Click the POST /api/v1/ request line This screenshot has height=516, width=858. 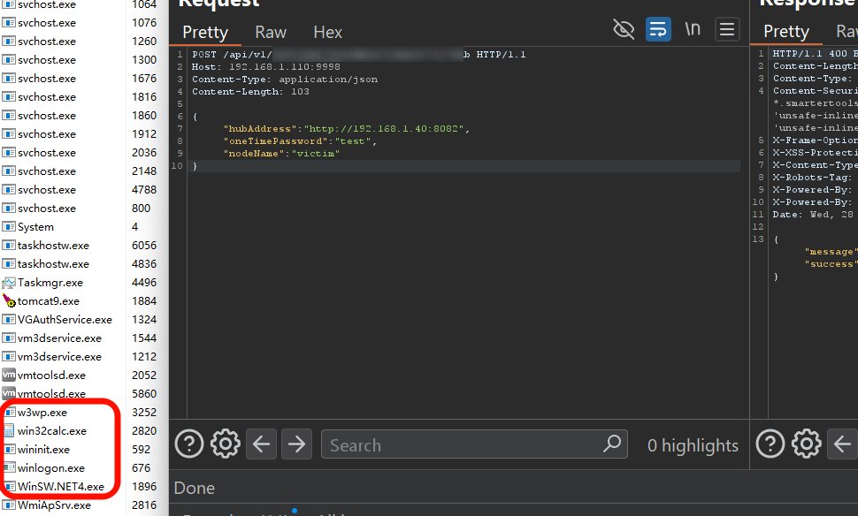[x=358, y=55]
